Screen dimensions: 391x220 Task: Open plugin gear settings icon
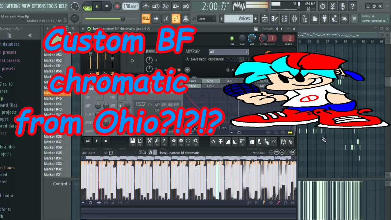pos(89,29)
